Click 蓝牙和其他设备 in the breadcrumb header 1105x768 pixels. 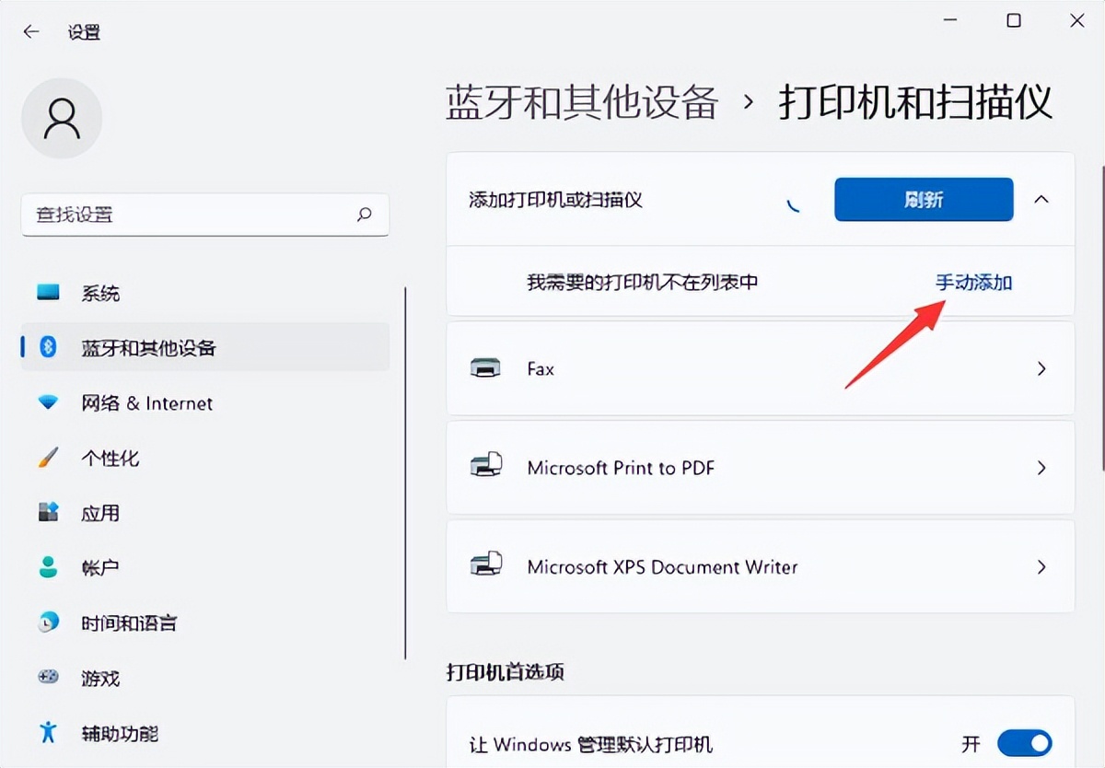[x=581, y=103]
